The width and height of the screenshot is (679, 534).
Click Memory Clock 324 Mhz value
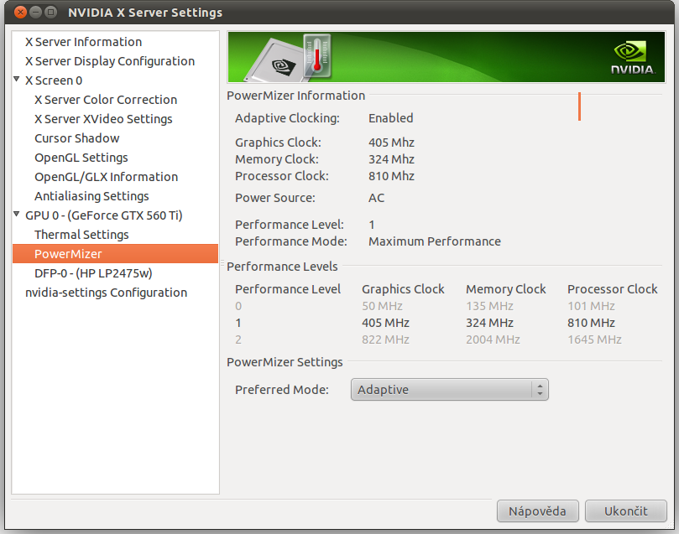tap(391, 159)
